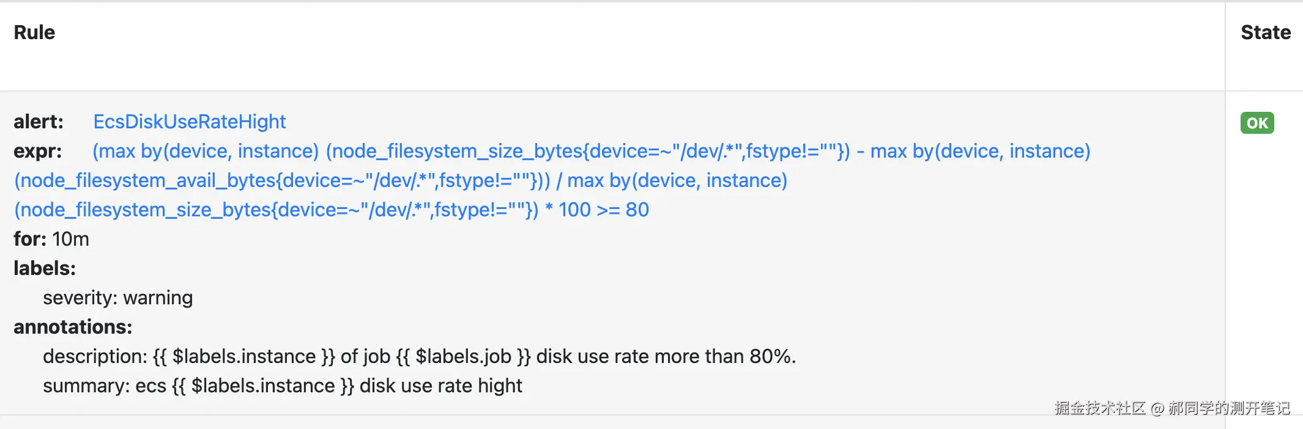Click the summary annotation text line

(282, 386)
